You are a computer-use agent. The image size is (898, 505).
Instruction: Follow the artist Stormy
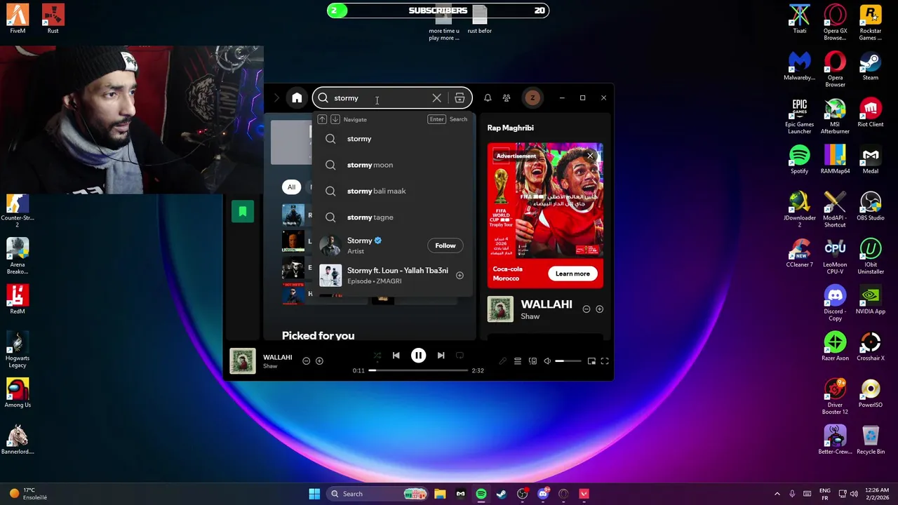pyautogui.click(x=445, y=245)
